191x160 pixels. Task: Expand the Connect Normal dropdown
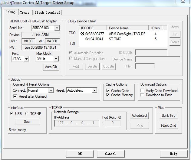point(51,90)
